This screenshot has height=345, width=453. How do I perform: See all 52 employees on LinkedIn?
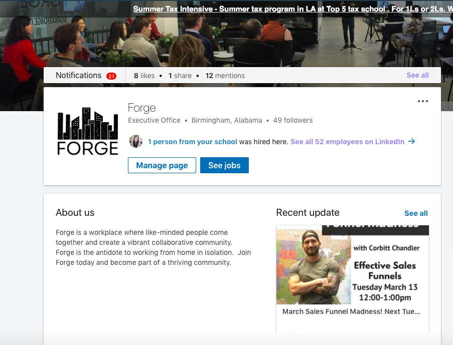[347, 142]
